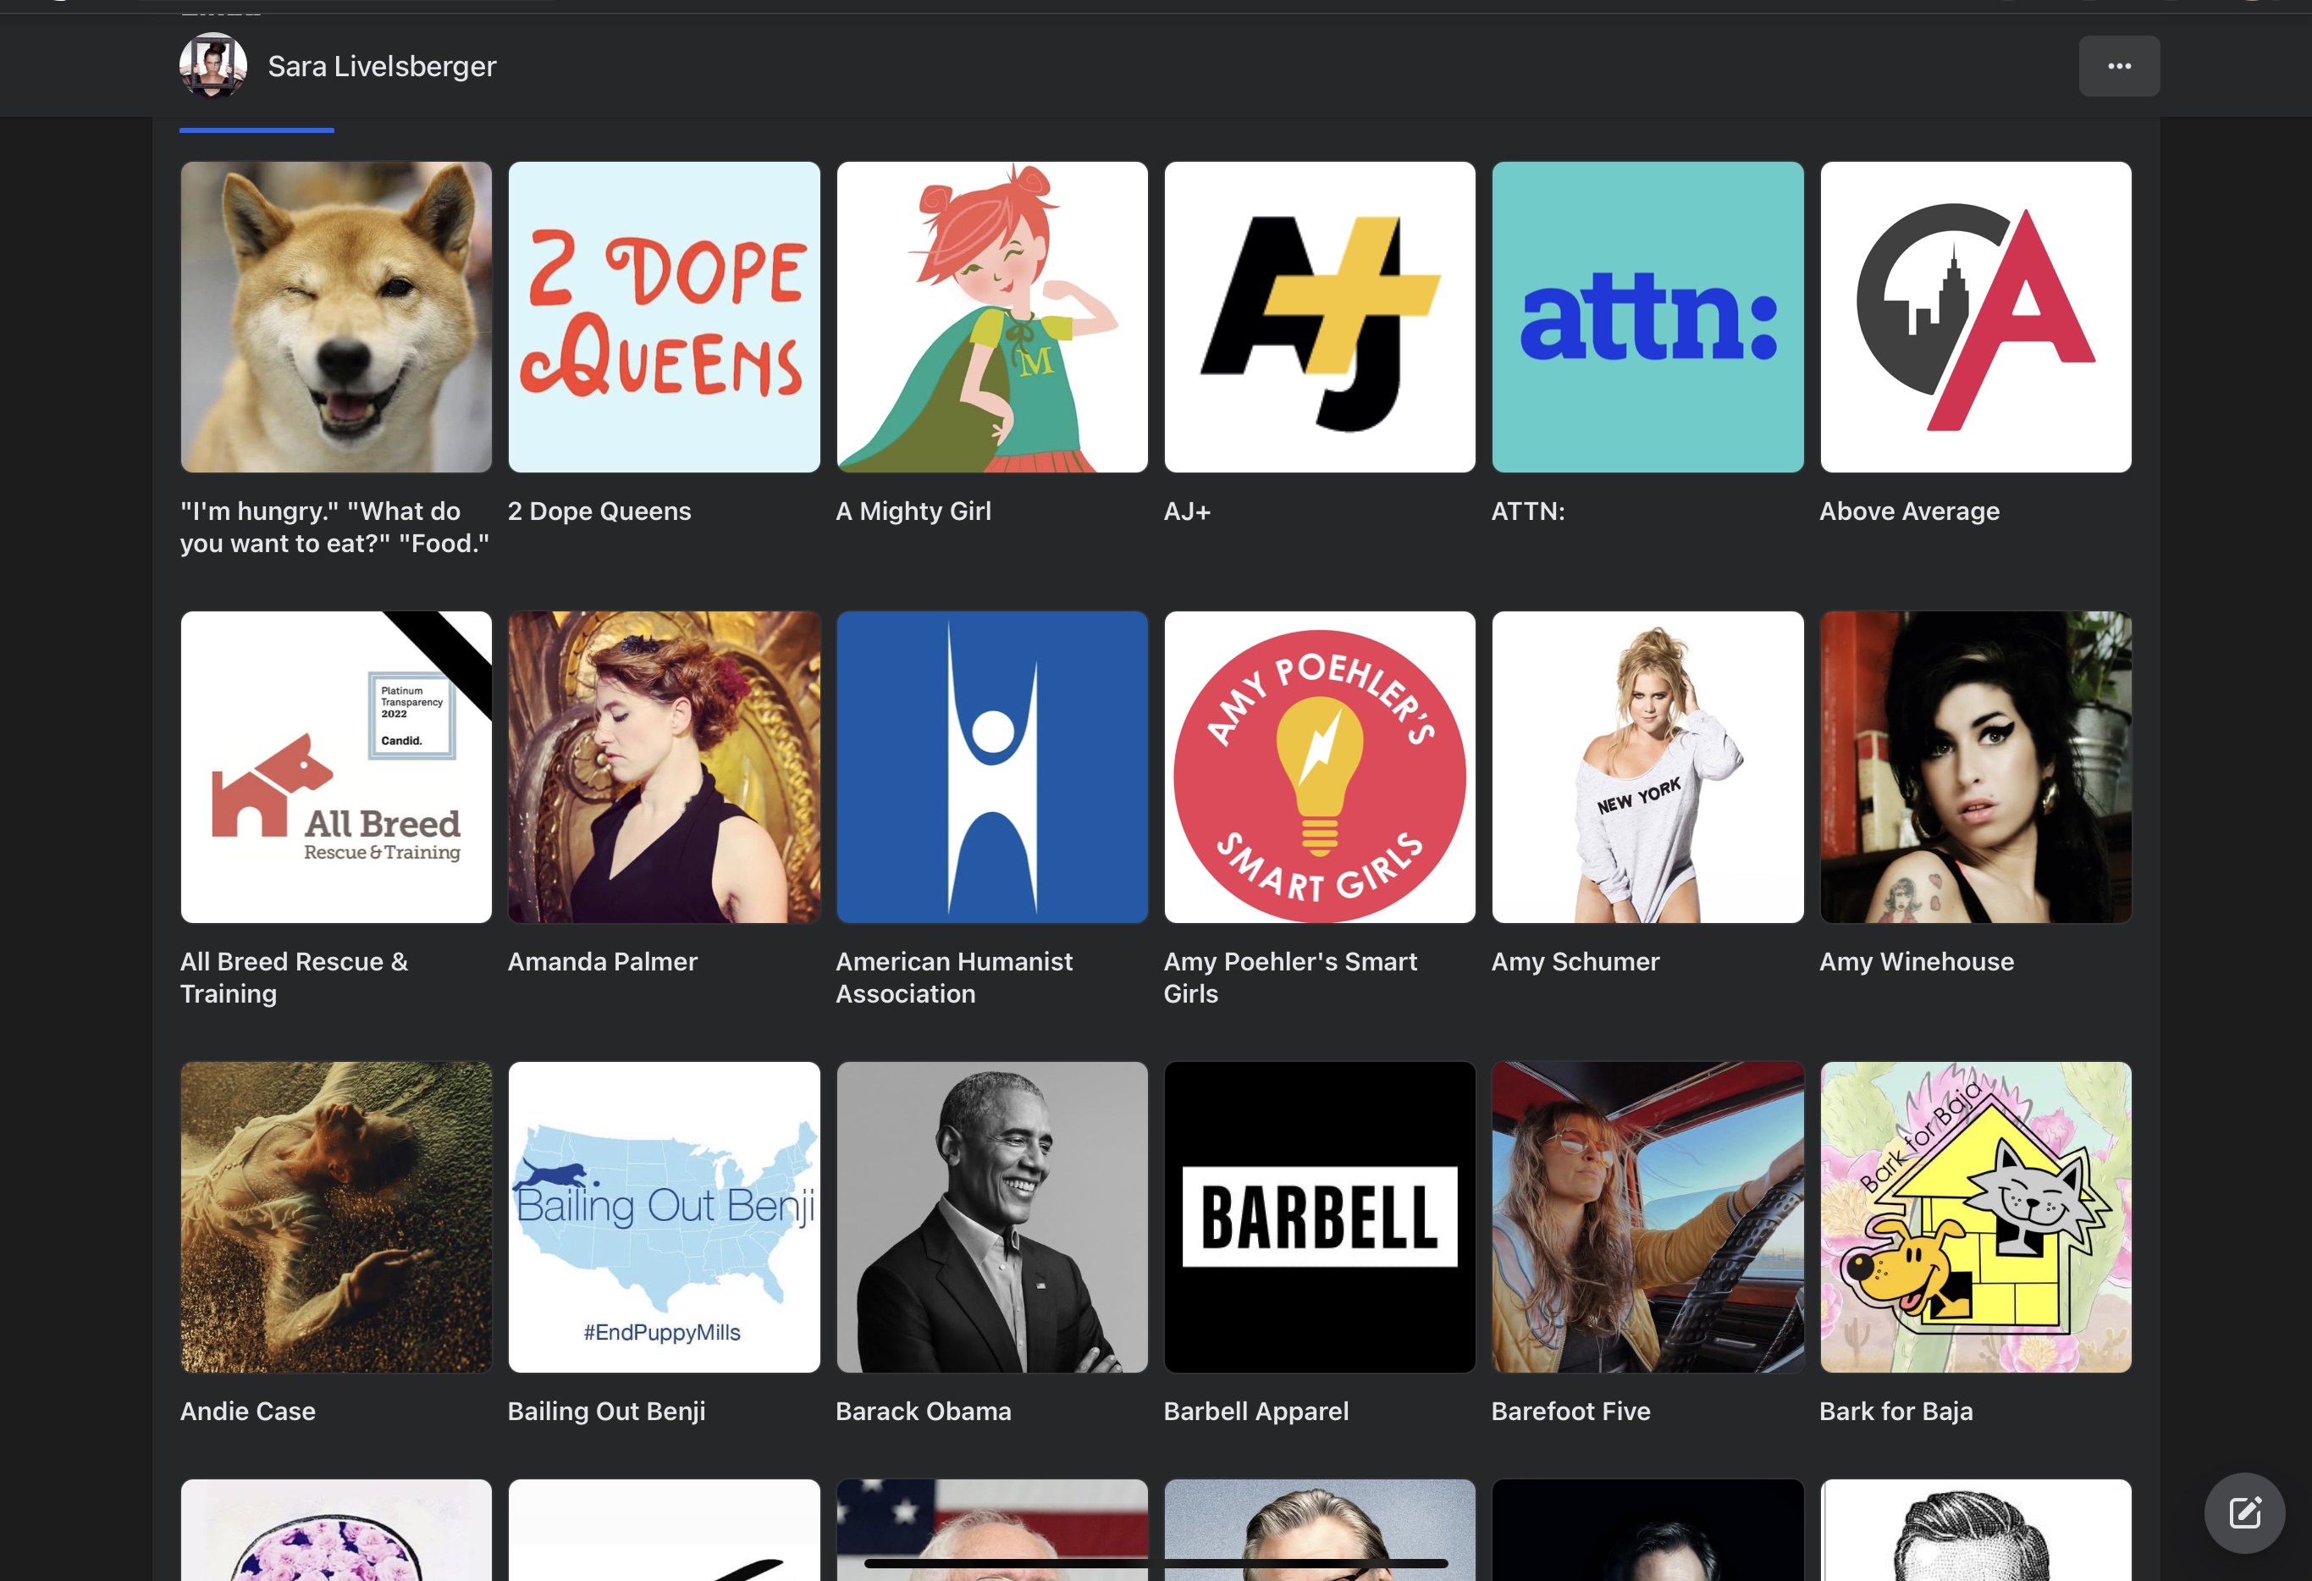The width and height of the screenshot is (2312, 1581).
Task: Click the Andie Case title link
Action: 248,1411
